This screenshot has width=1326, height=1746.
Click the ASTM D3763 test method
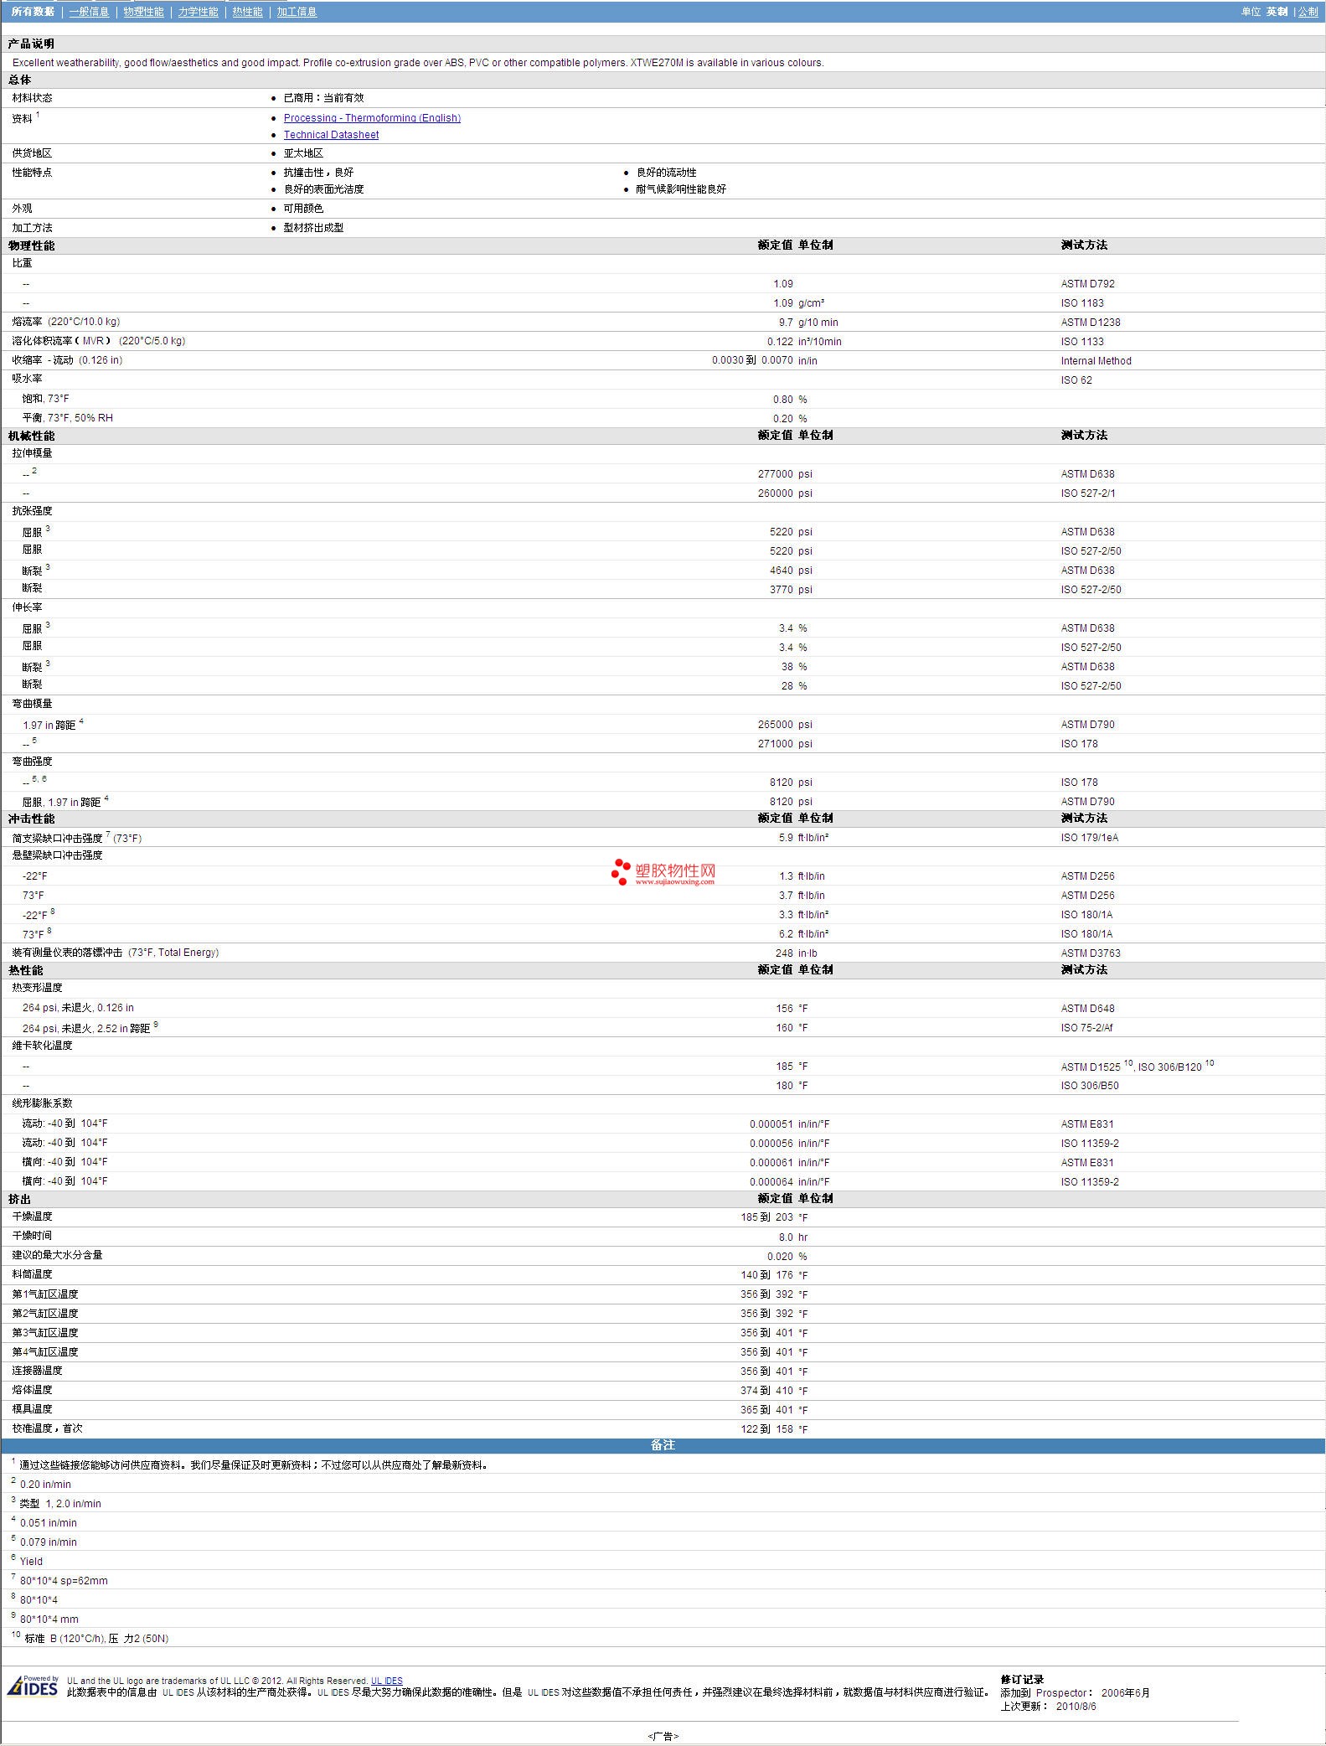pyautogui.click(x=1090, y=953)
